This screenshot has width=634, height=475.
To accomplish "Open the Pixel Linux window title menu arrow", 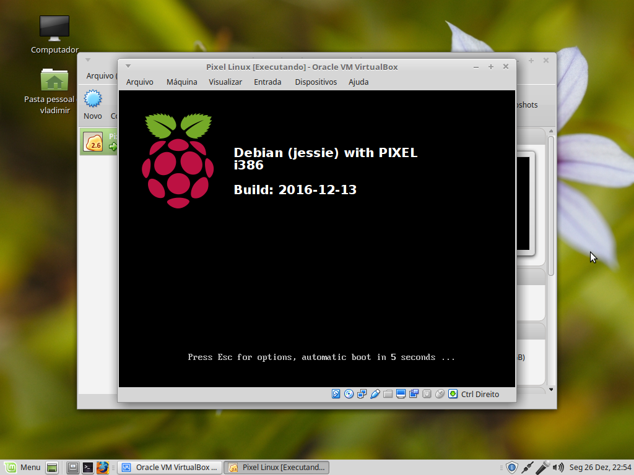I will (x=128, y=66).
